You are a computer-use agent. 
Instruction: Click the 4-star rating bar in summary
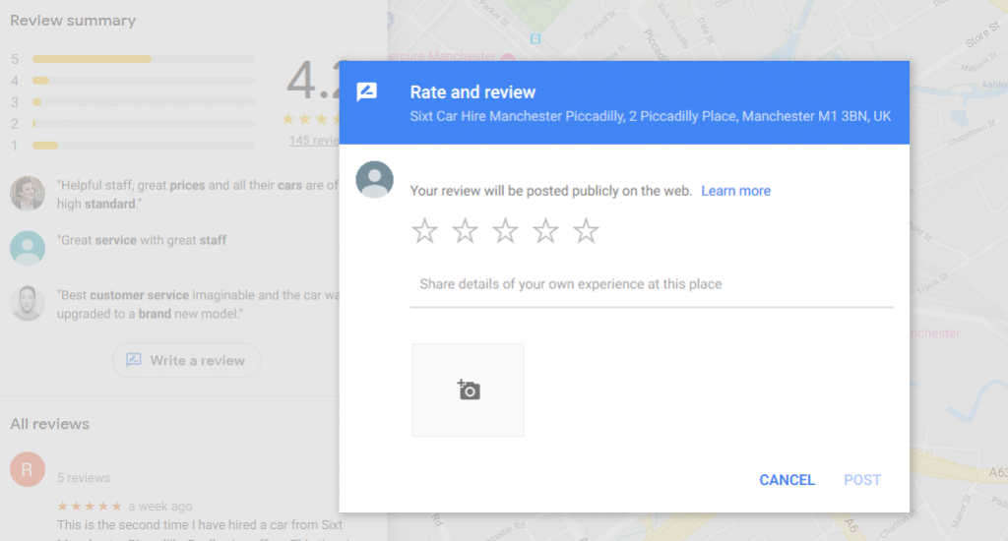point(144,81)
